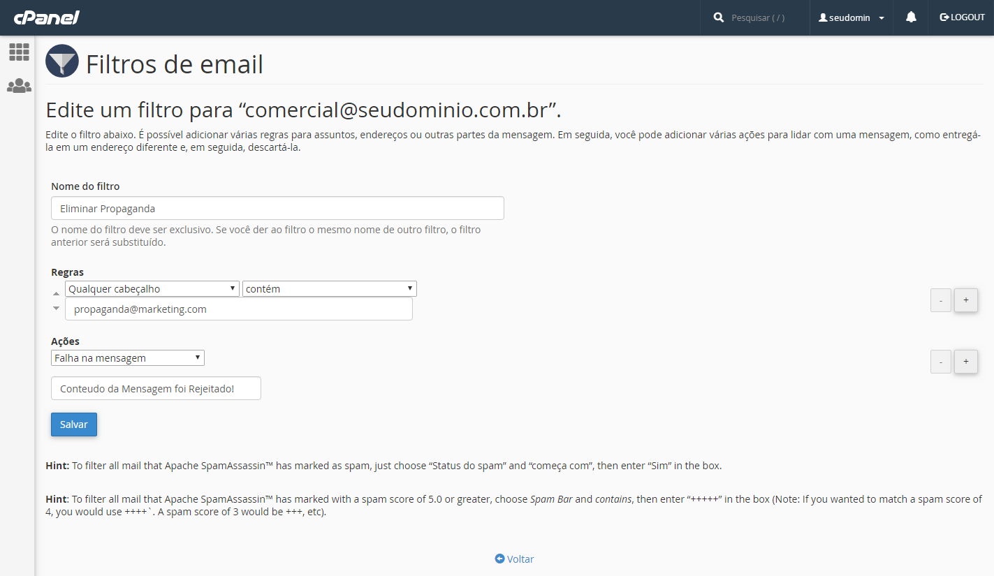Remove the rule with minus button
Screen dimensions: 994x576
[x=941, y=300]
